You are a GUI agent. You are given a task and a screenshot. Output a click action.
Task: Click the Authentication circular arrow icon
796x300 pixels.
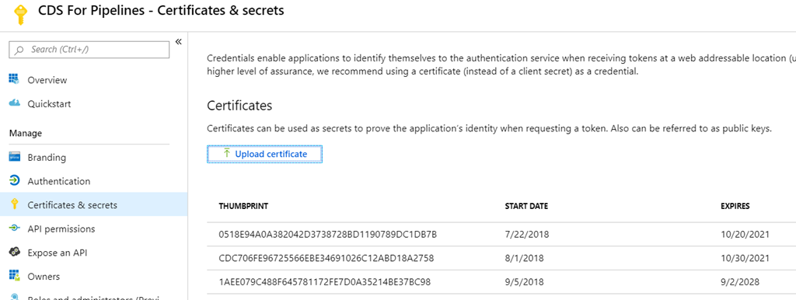click(14, 181)
